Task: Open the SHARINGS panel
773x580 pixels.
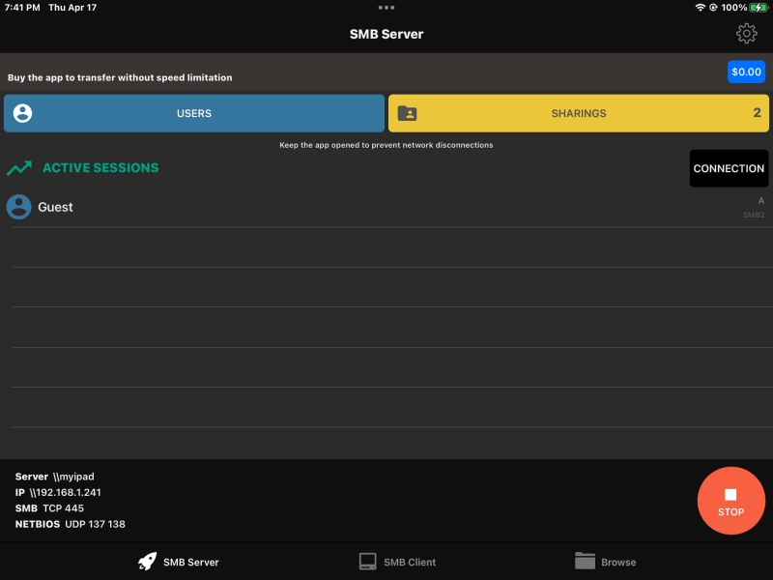Action: [x=578, y=113]
